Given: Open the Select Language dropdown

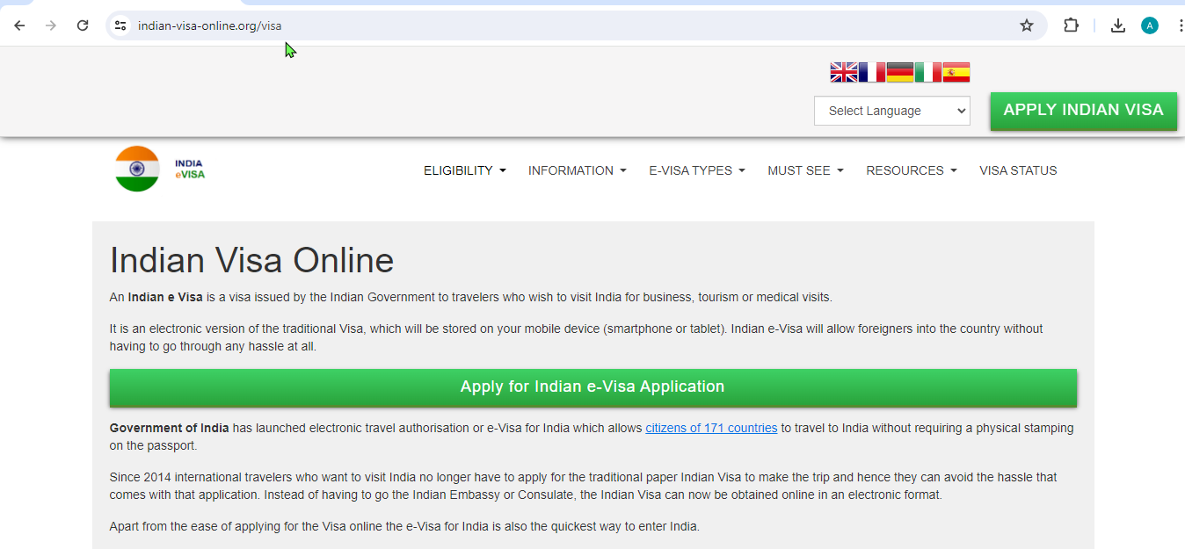Looking at the screenshot, I should pos(891,111).
